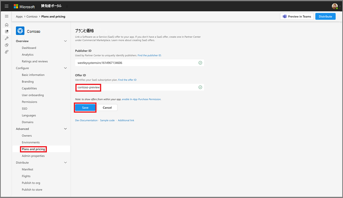Collapse the Distribute section
Viewport: 343px width, 198px height.
[x=65, y=163]
